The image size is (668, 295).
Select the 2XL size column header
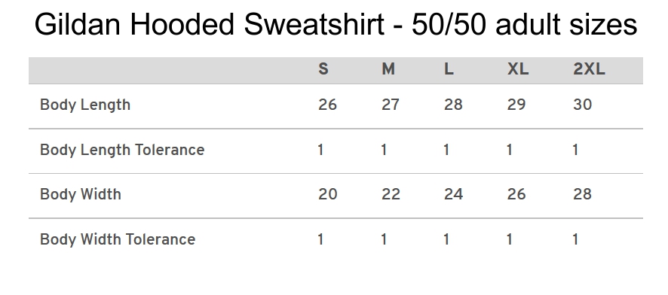(589, 69)
